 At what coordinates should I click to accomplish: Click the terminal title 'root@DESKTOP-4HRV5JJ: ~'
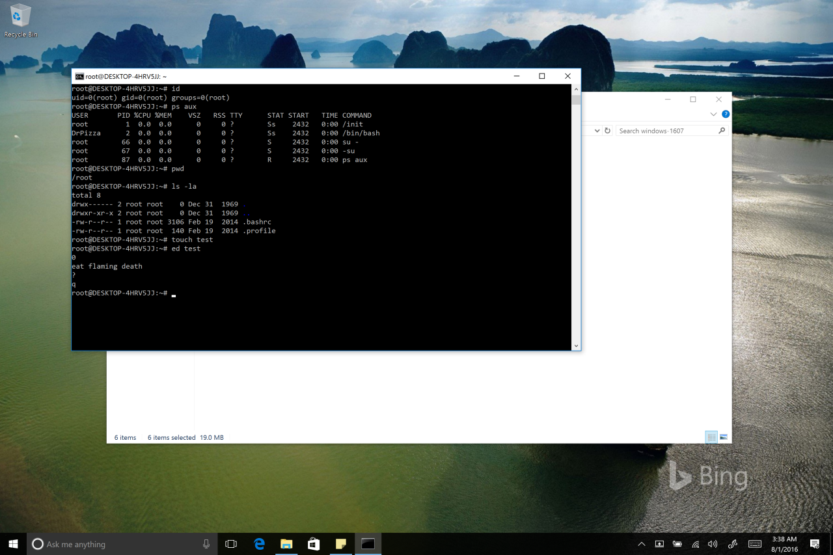[126, 76]
